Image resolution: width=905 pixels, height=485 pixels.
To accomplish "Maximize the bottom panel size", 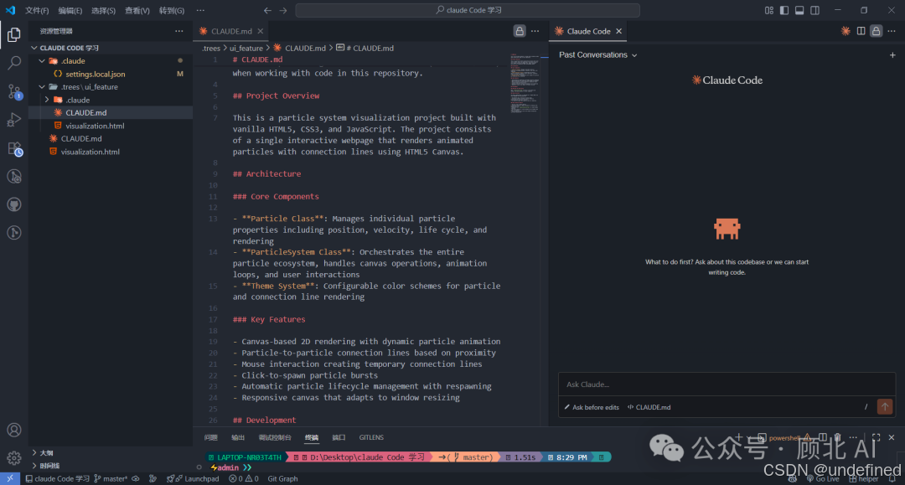I will [x=877, y=438].
